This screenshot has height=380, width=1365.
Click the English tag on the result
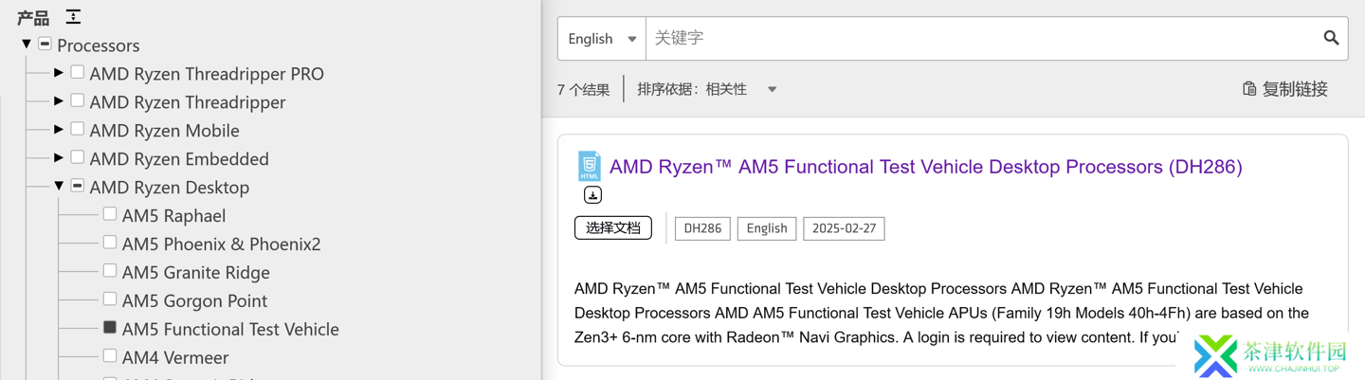767,228
